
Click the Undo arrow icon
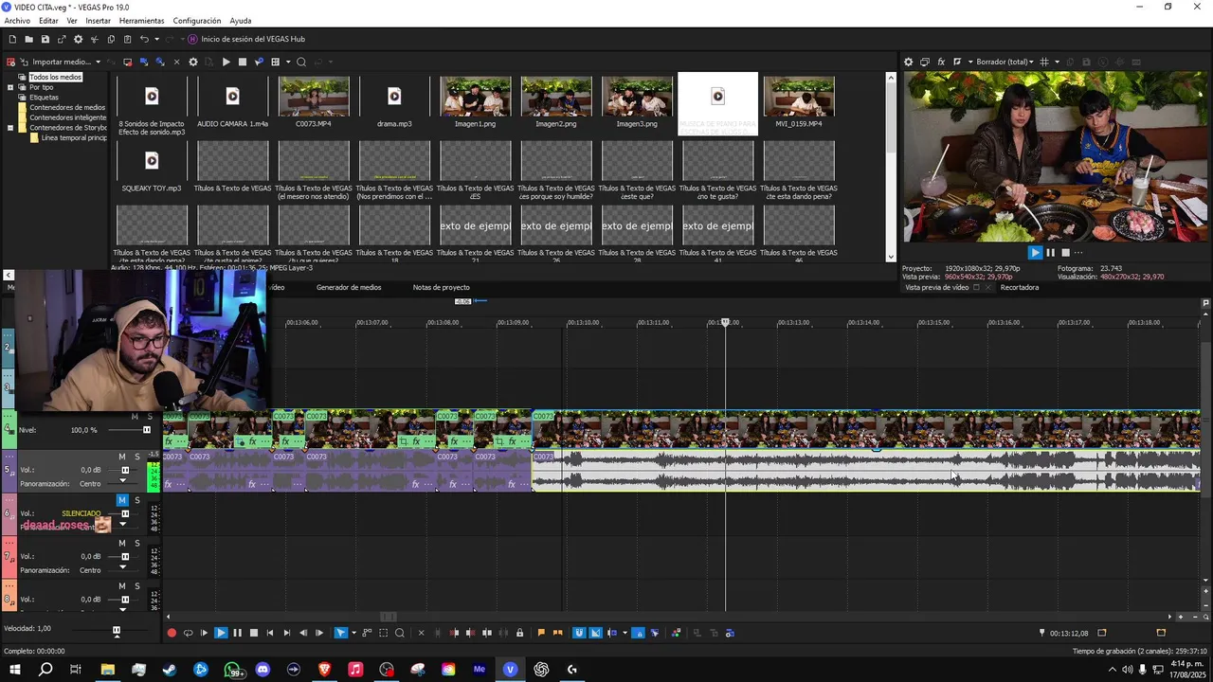144,39
